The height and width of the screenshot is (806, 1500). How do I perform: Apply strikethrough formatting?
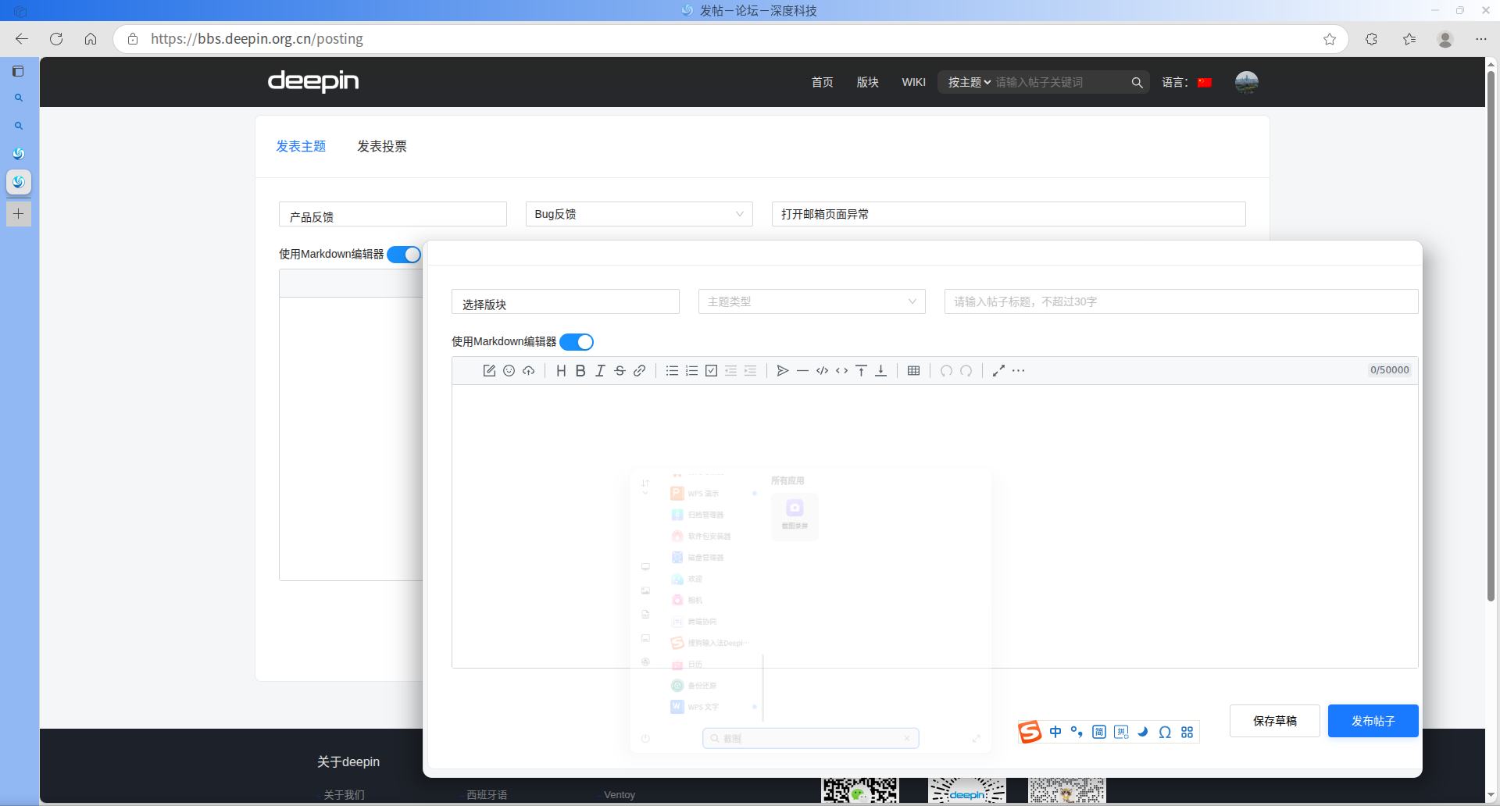[x=620, y=371]
